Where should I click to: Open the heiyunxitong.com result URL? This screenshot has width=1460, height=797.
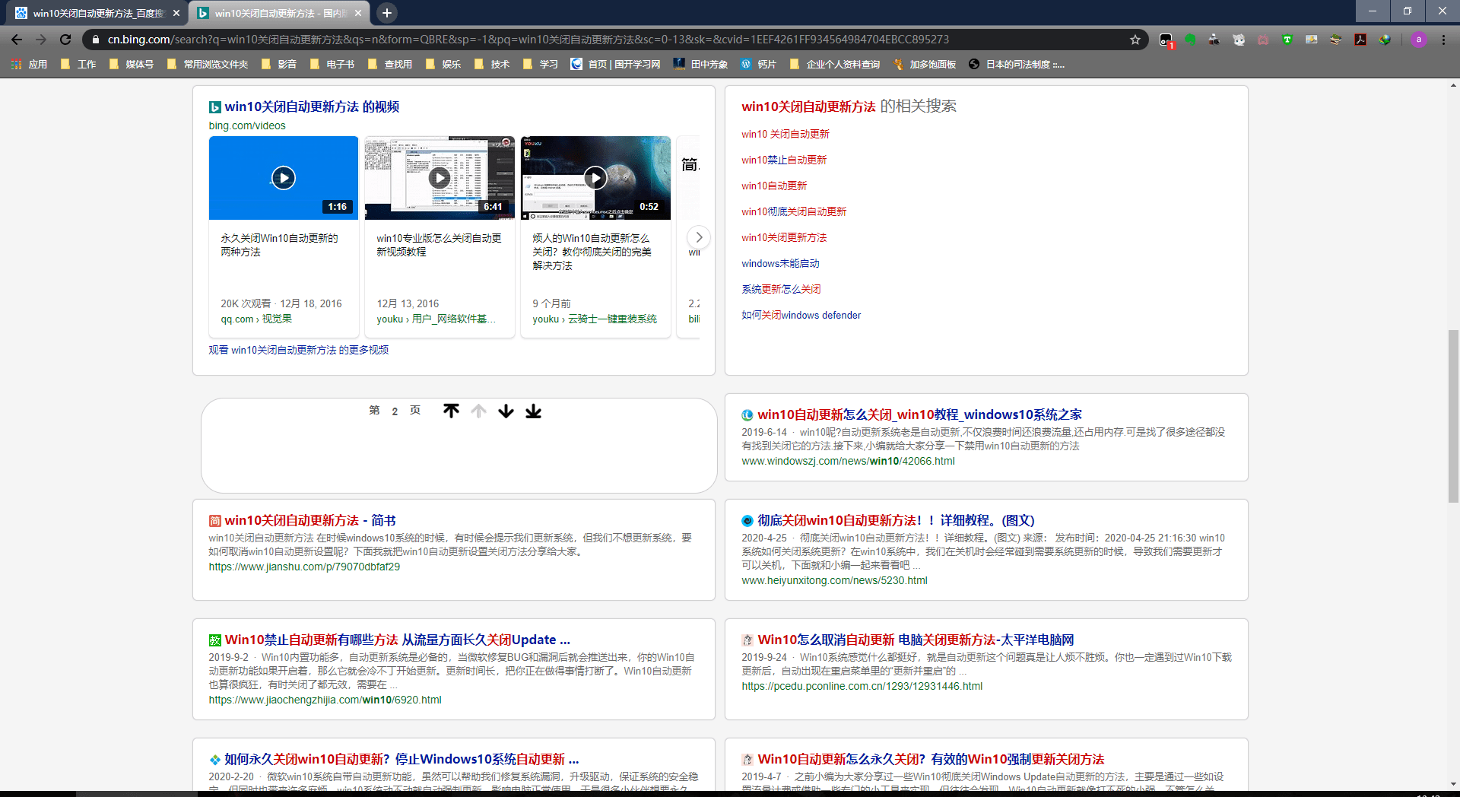click(x=835, y=580)
